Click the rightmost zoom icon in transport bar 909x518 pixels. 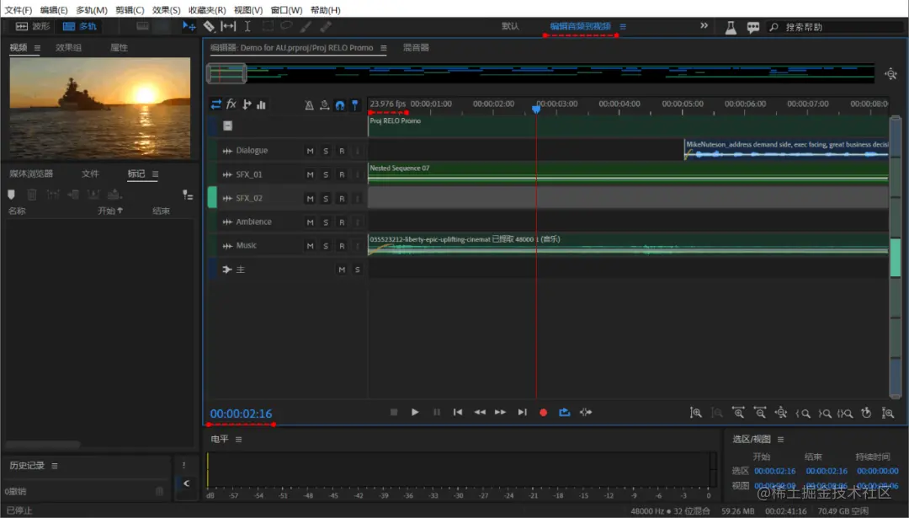coord(888,413)
